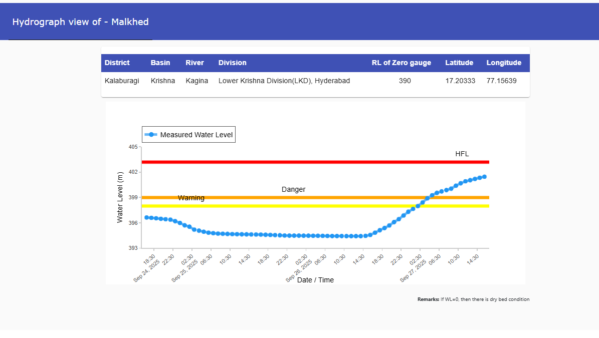Select the District column header
The height and width of the screenshot is (338, 599).
coord(117,63)
